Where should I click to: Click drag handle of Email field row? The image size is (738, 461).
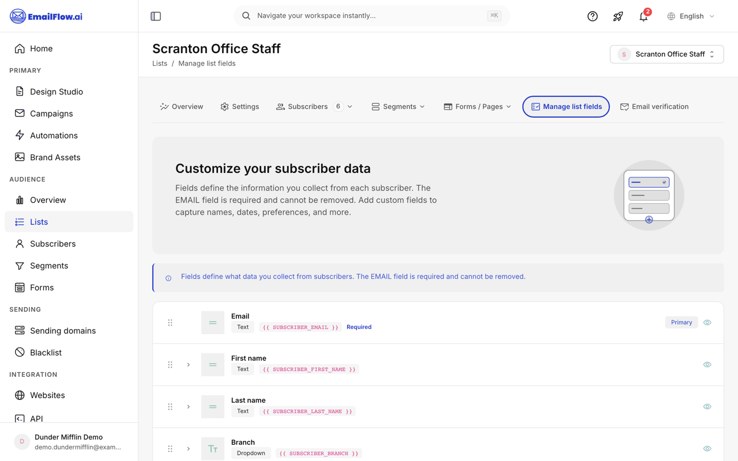(170, 323)
